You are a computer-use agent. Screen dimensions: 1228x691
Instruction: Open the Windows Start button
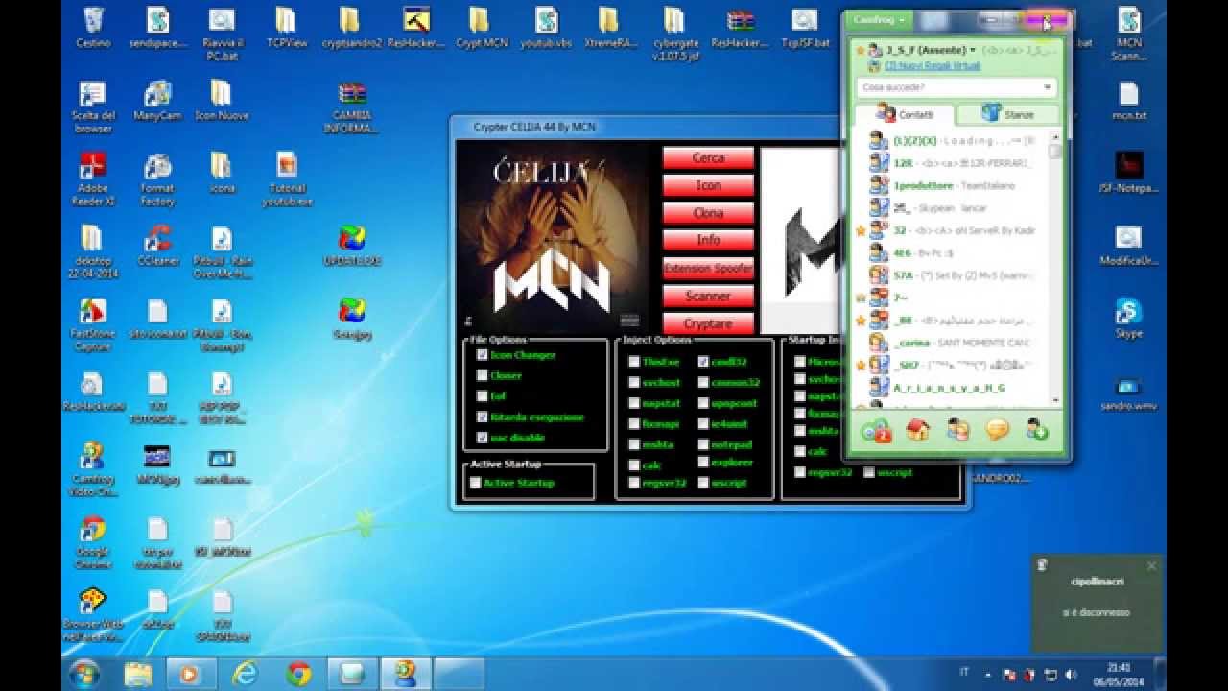pos(84,673)
